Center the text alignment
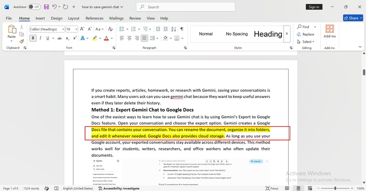 pyautogui.click(x=129, y=38)
